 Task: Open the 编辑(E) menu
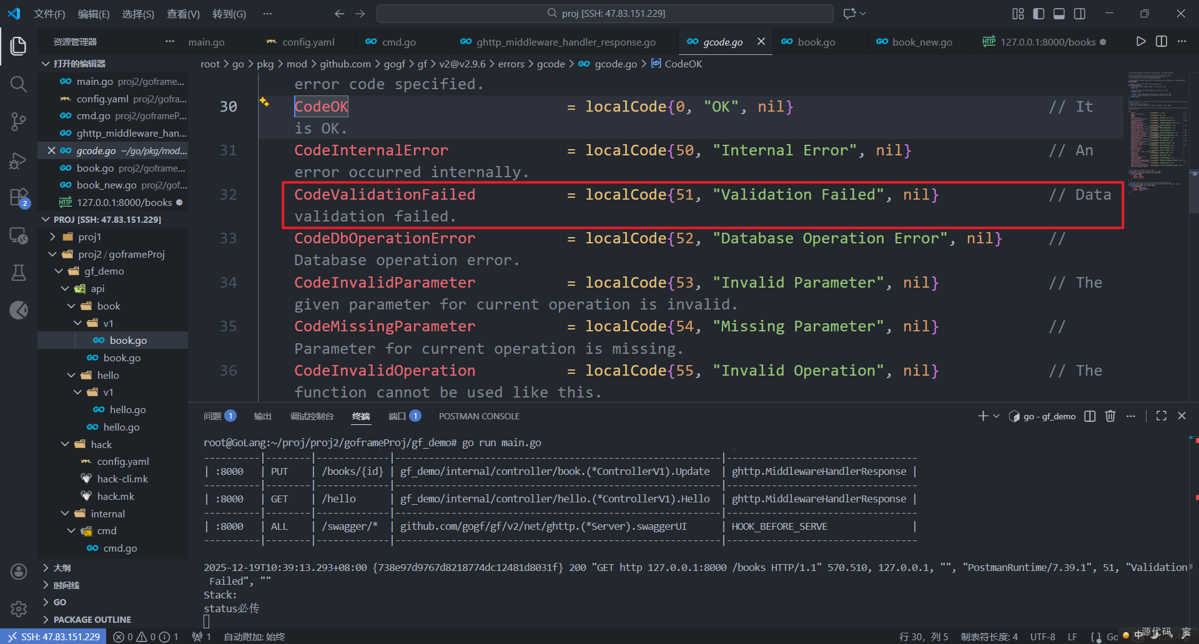(x=93, y=14)
